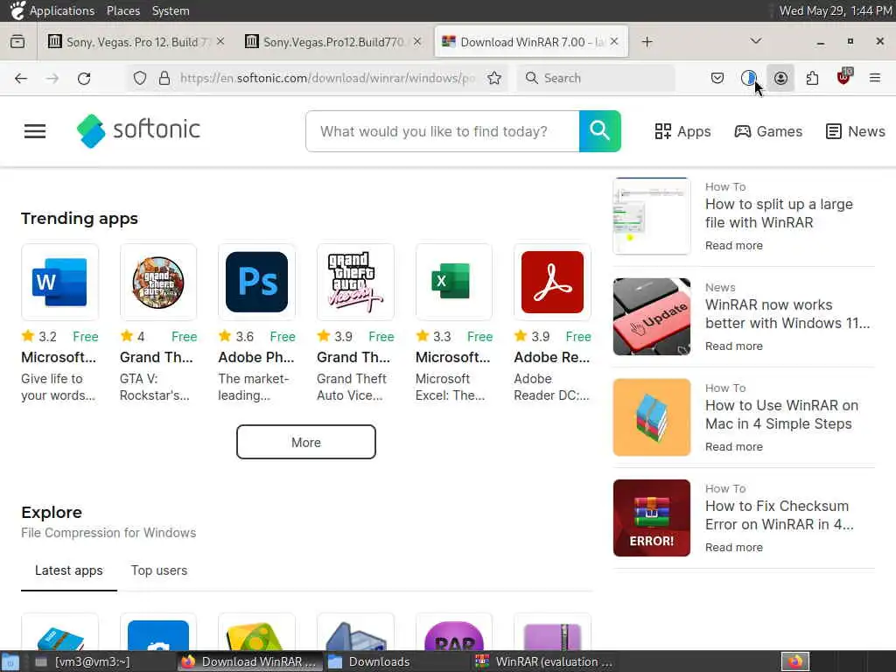The image size is (896, 672).
Task: Click the tracking protection shield icon
Action: coord(139,78)
